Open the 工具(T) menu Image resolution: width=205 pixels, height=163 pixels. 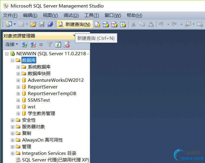pyautogui.click(x=92, y=15)
